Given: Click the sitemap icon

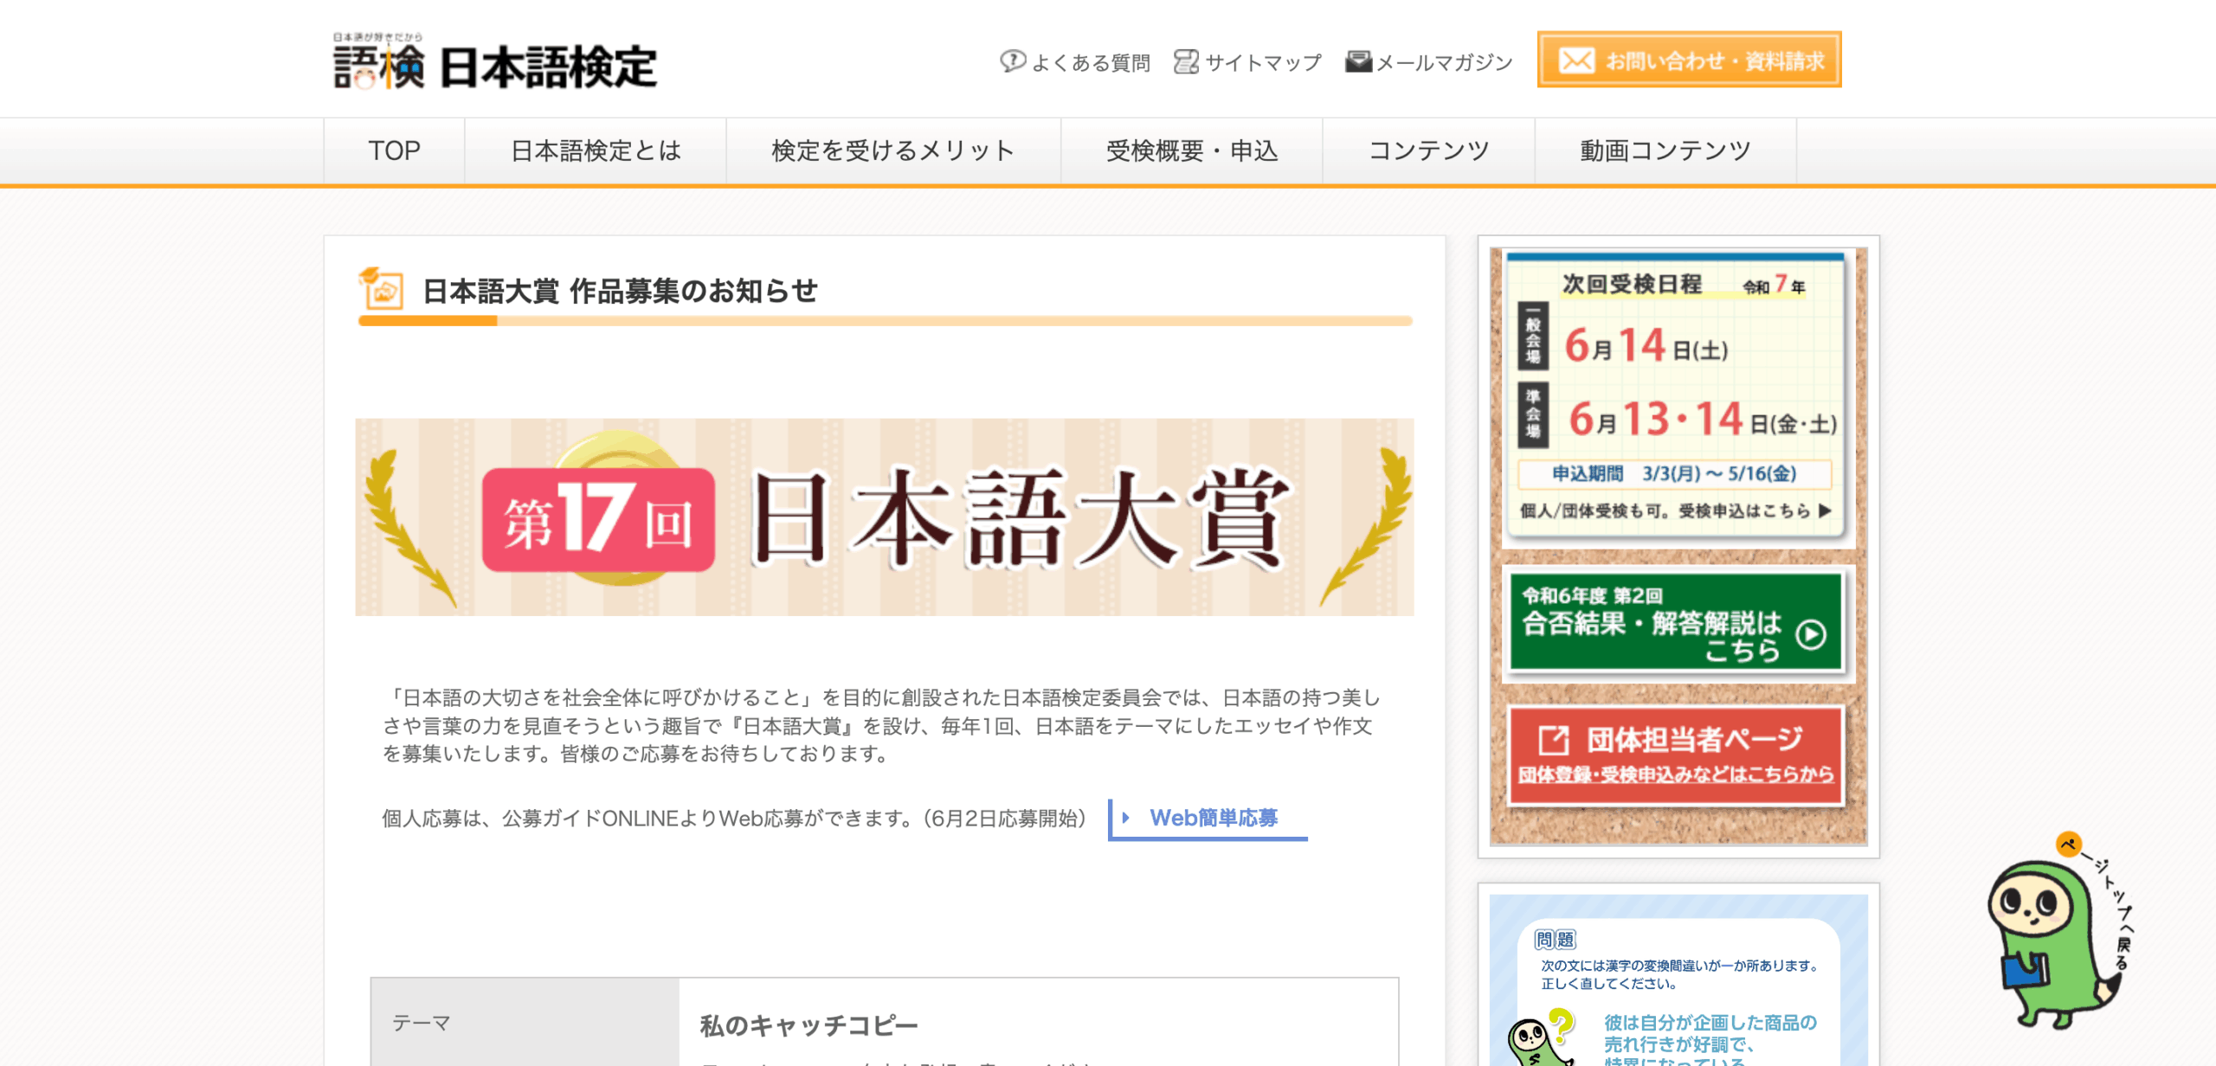Looking at the screenshot, I should pos(1186,61).
